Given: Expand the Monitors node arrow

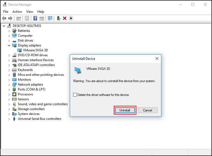Looking at the screenshot, I should [9, 80].
